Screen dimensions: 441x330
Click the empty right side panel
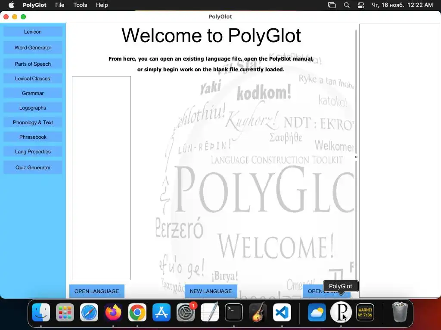pos(399,161)
